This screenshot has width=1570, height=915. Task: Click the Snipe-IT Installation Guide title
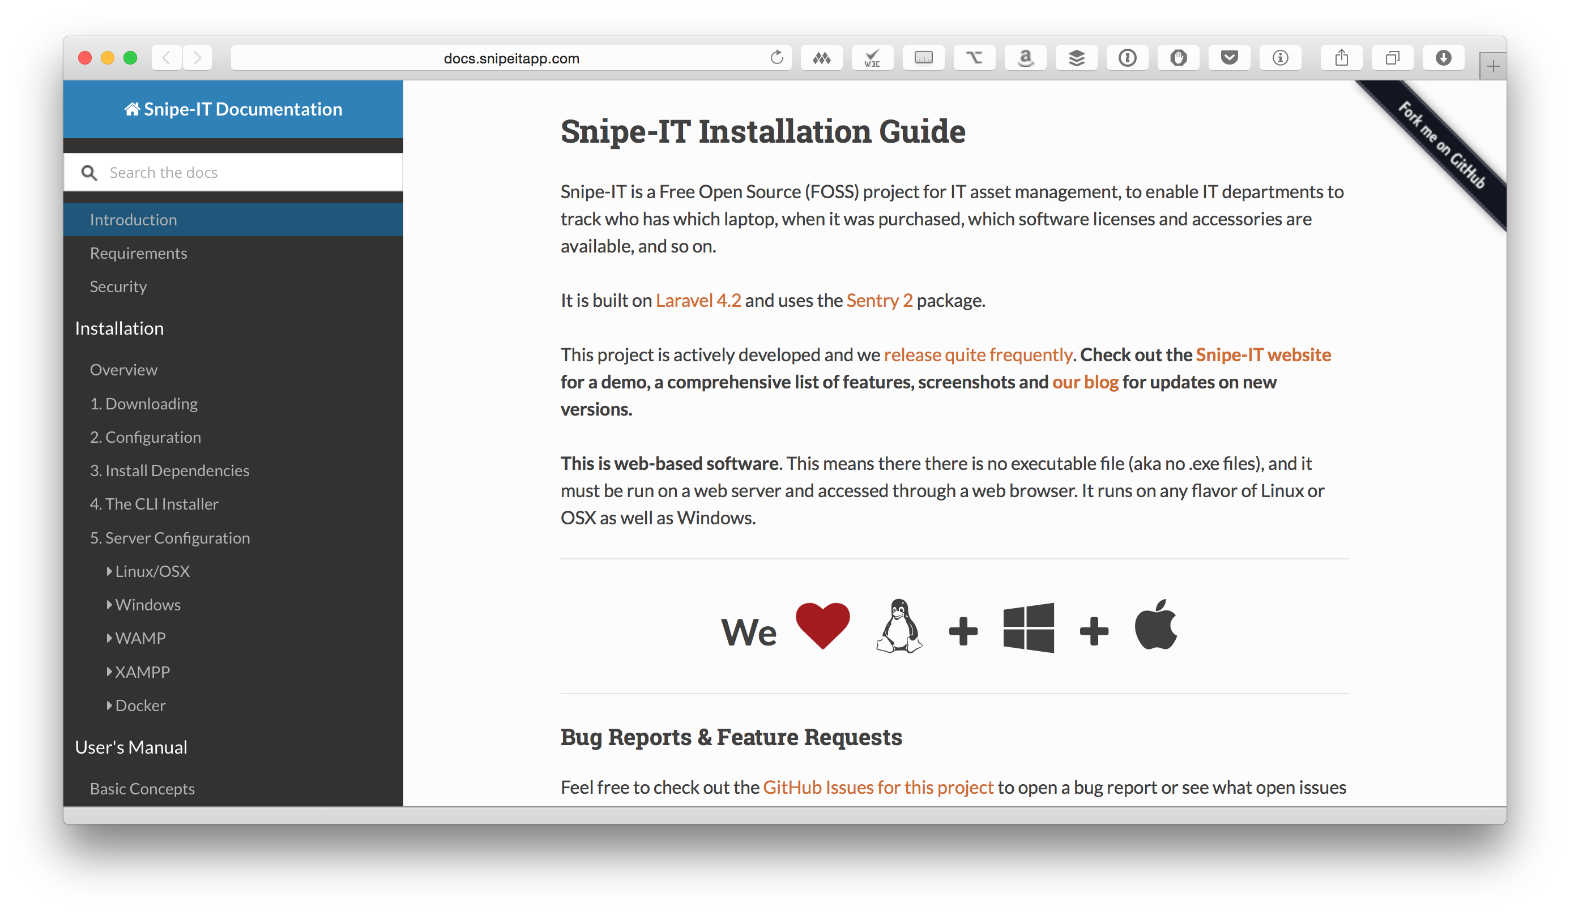[x=762, y=131]
